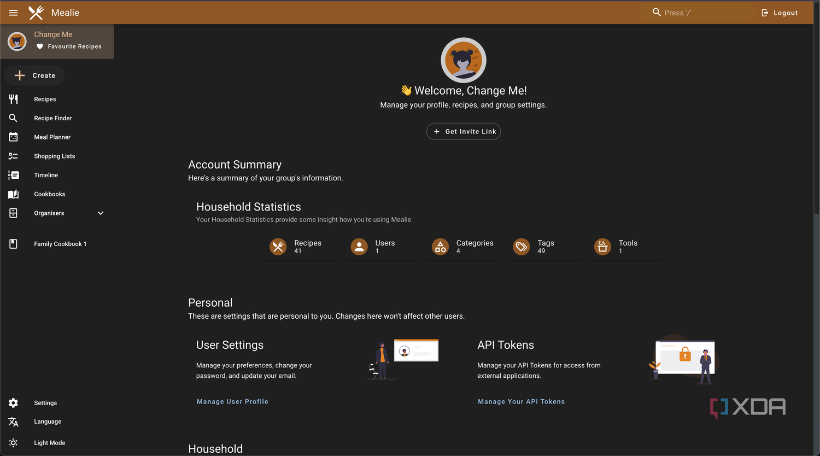
Task: Click the Mealie fork and knife logo
Action: coord(36,13)
